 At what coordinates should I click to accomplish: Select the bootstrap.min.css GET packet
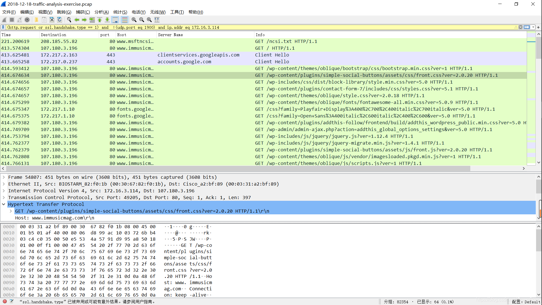[x=263, y=69]
